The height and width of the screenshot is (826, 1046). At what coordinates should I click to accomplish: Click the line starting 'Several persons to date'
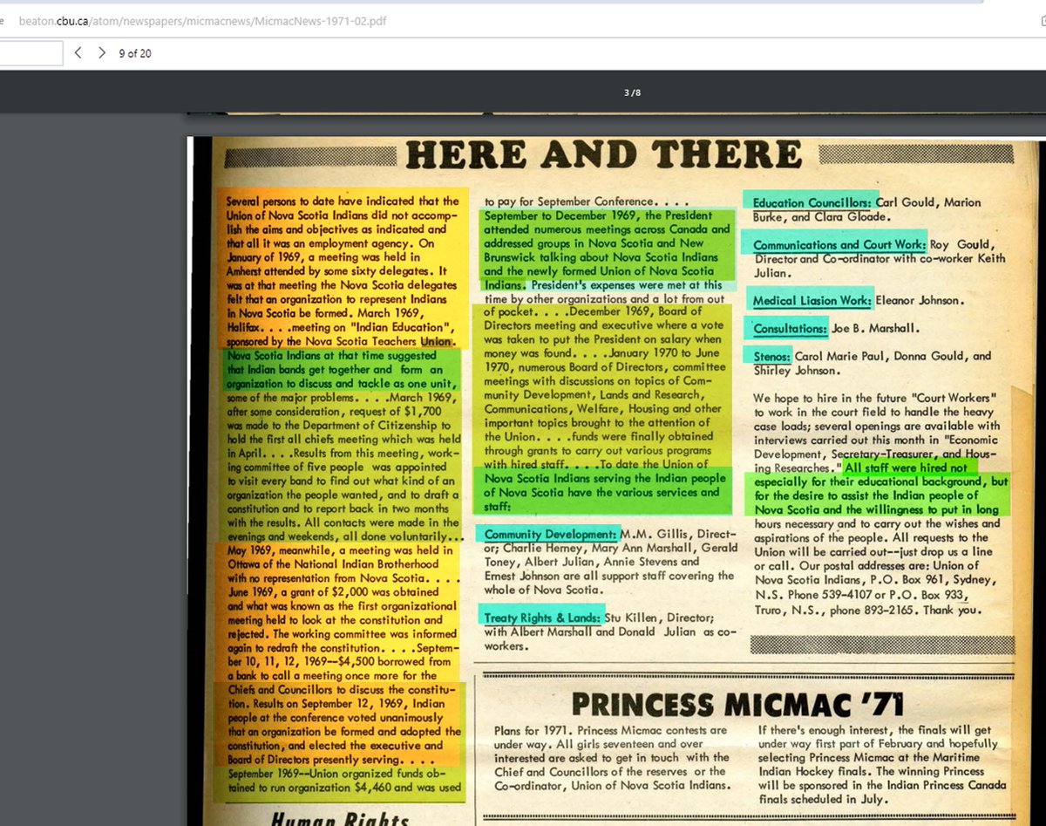[x=342, y=201]
